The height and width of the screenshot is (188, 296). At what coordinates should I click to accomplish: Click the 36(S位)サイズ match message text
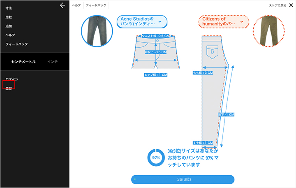(x=193, y=158)
